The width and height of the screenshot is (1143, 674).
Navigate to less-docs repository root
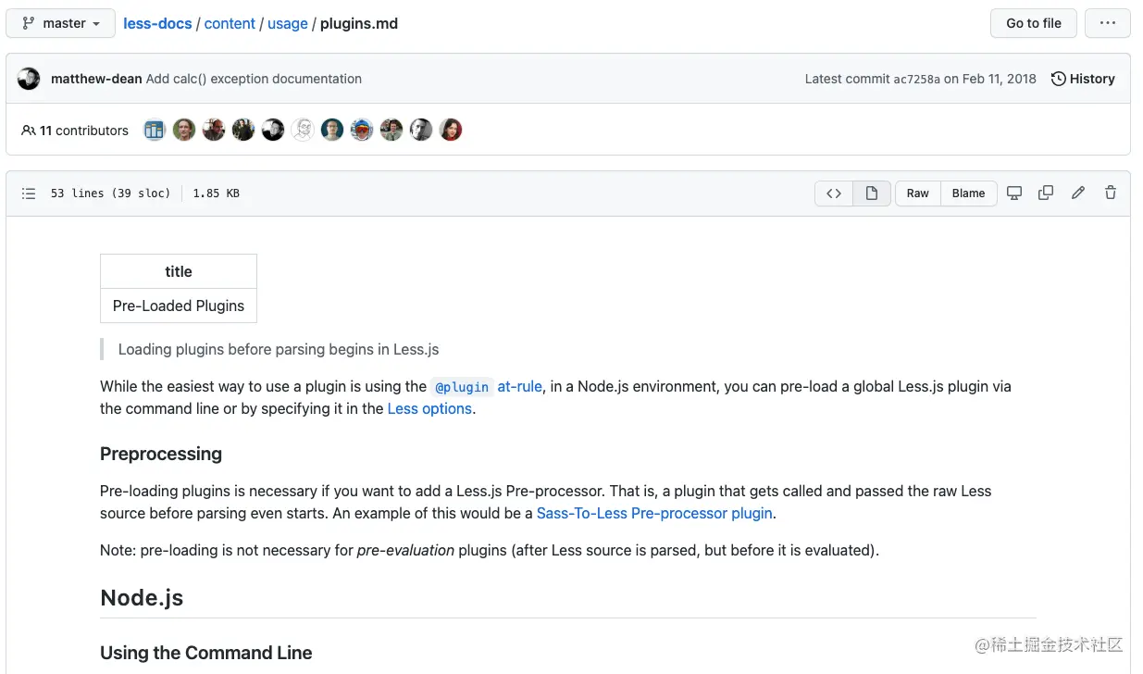coord(157,23)
